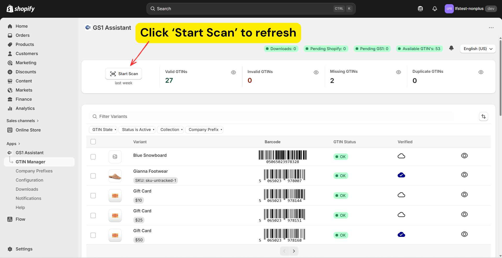Click the Gianna Footwear verified cloud icon
This screenshot has height=258, width=502.
401,175
